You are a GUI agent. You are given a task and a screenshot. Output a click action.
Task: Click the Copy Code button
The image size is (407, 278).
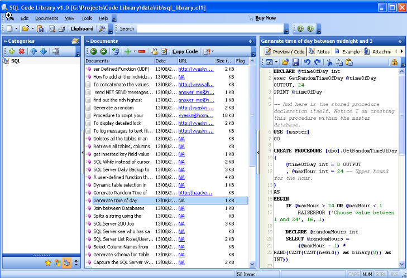tap(185, 52)
